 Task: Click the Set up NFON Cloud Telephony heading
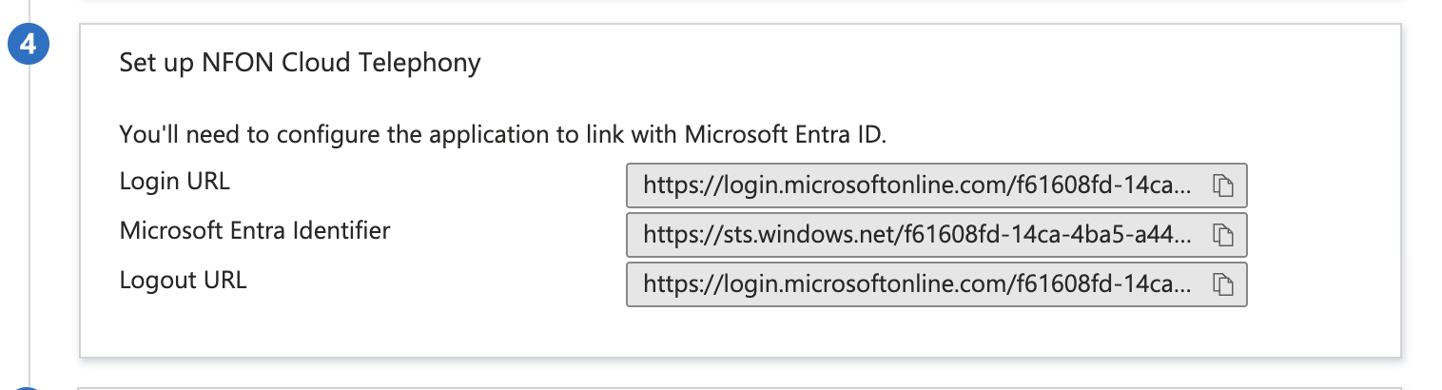(300, 64)
